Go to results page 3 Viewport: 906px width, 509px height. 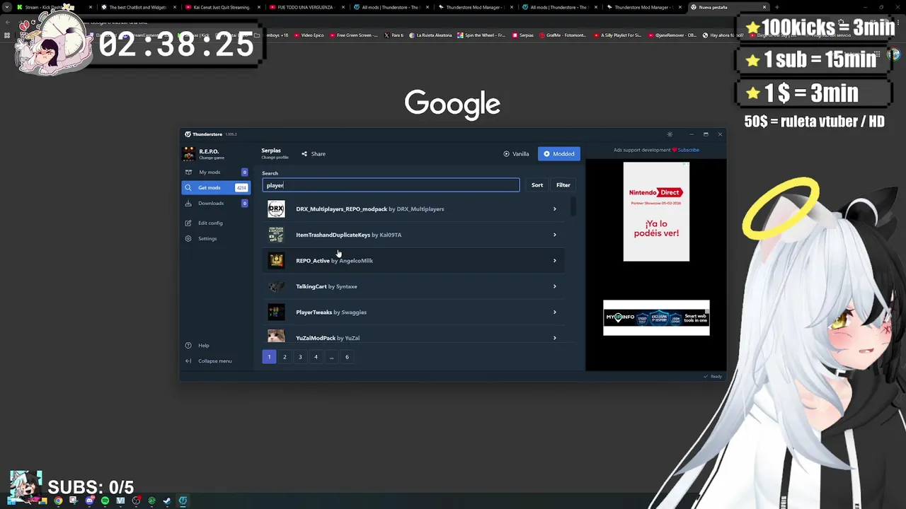(x=300, y=357)
